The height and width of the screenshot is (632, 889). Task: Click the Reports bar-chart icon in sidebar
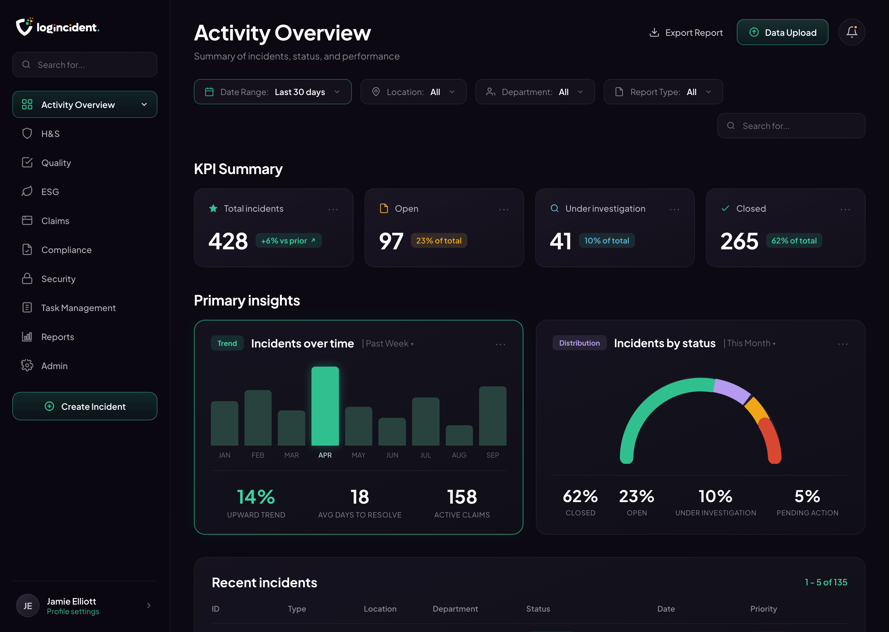pos(27,337)
